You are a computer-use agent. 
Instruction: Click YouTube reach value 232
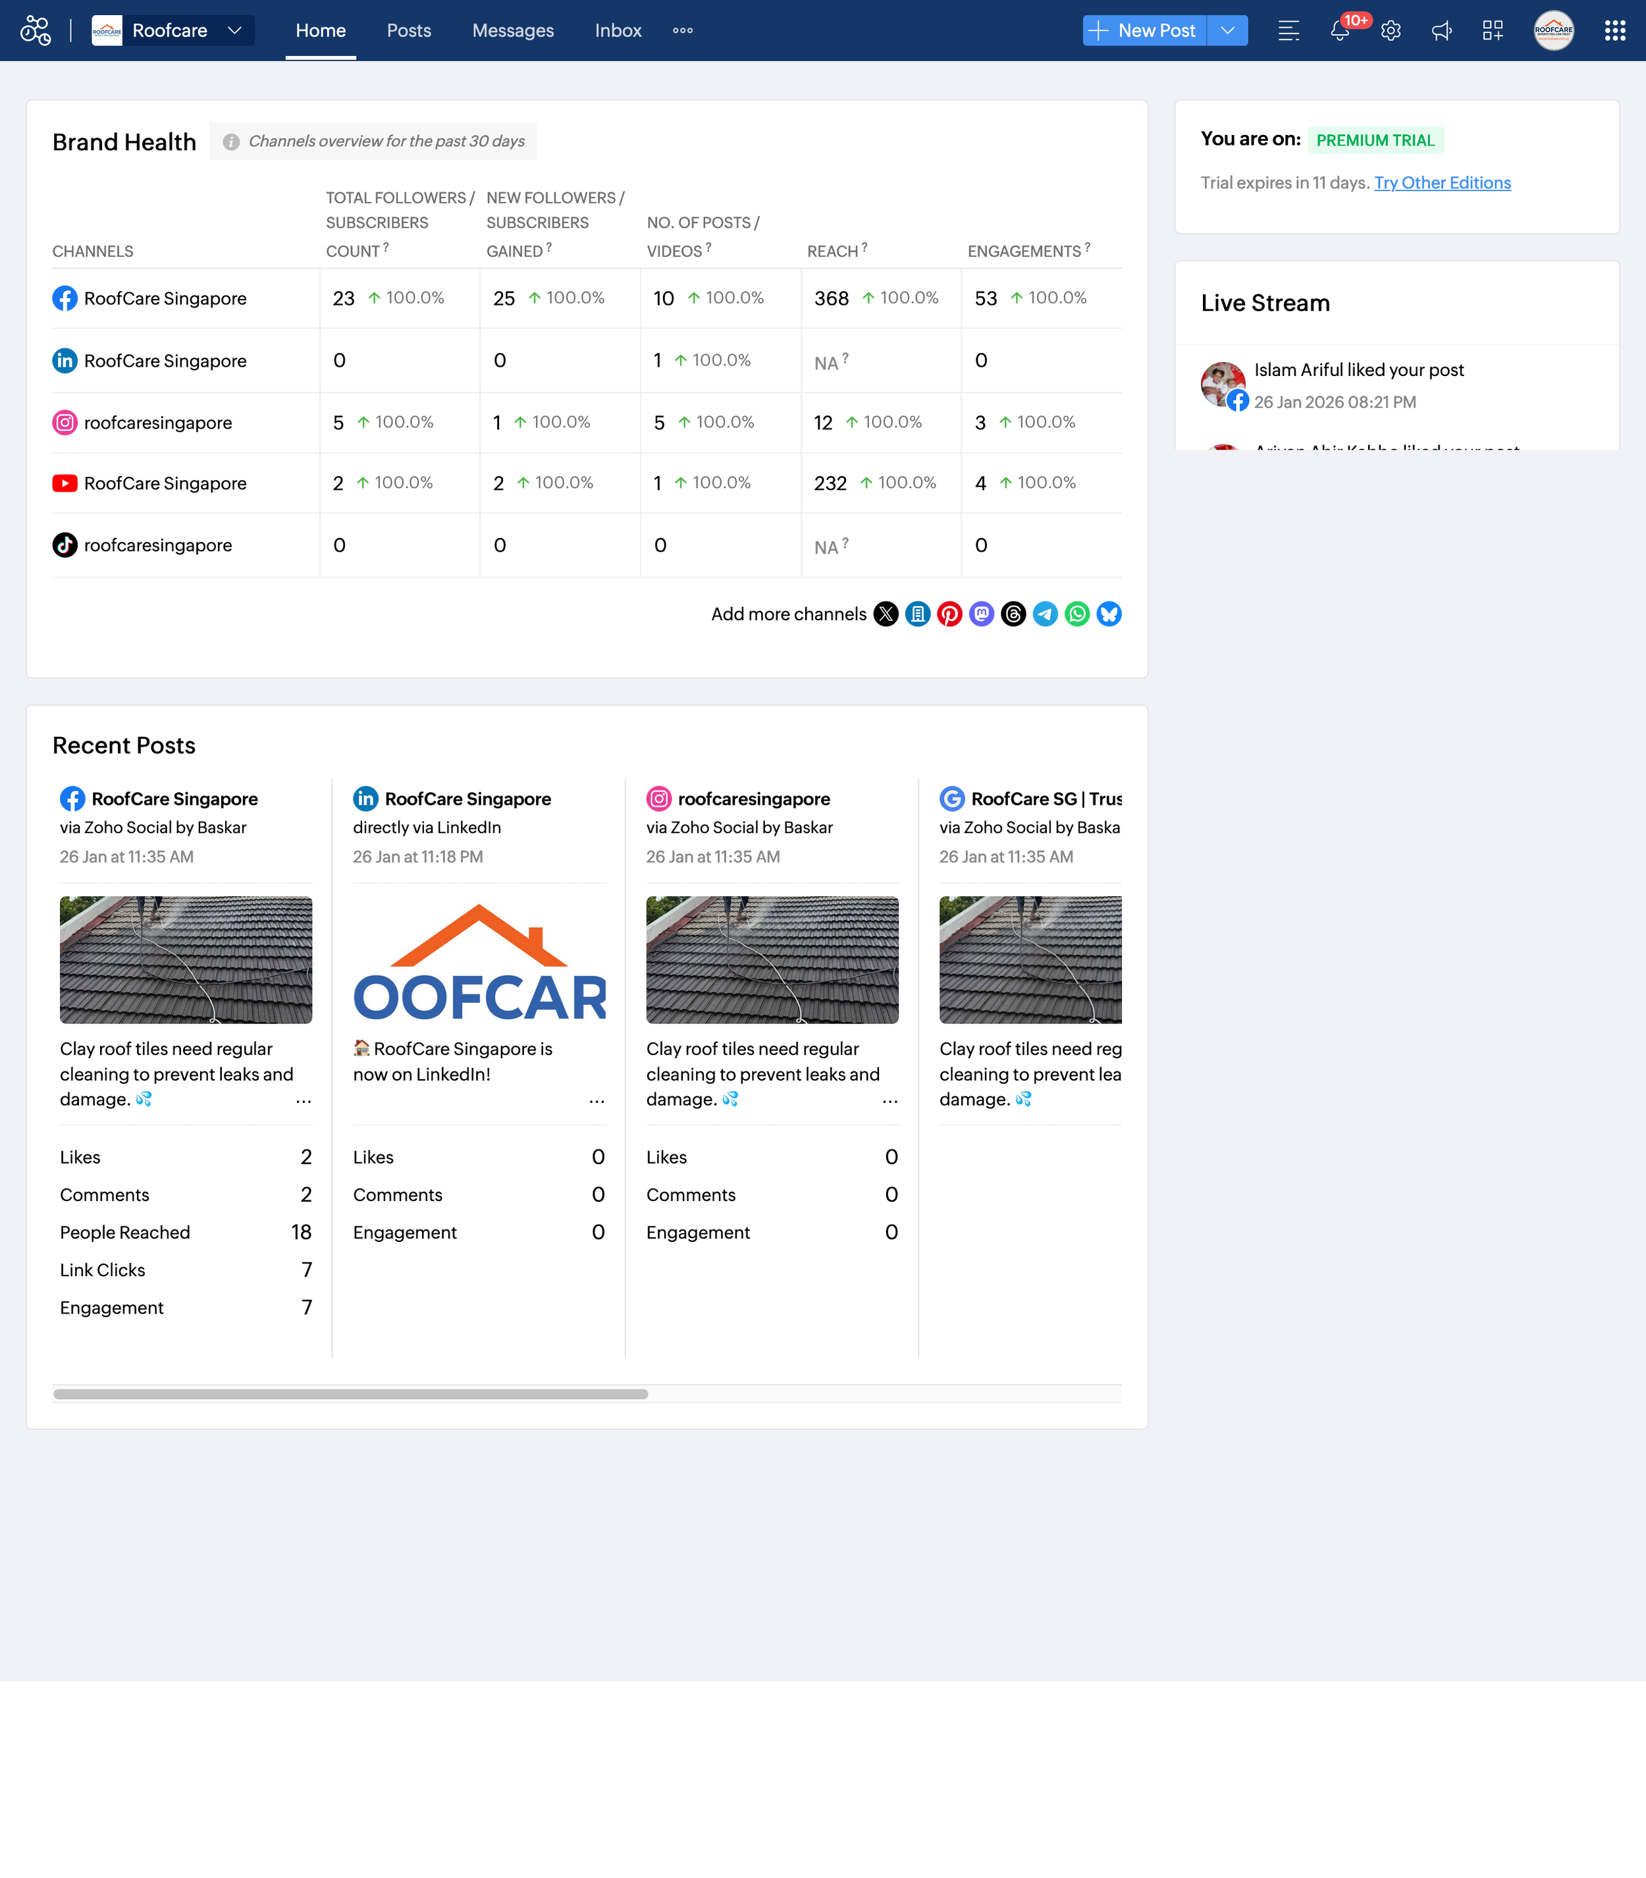830,483
